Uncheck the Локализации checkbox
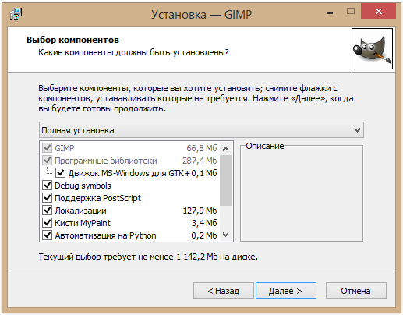The image size is (403, 315). click(x=47, y=211)
